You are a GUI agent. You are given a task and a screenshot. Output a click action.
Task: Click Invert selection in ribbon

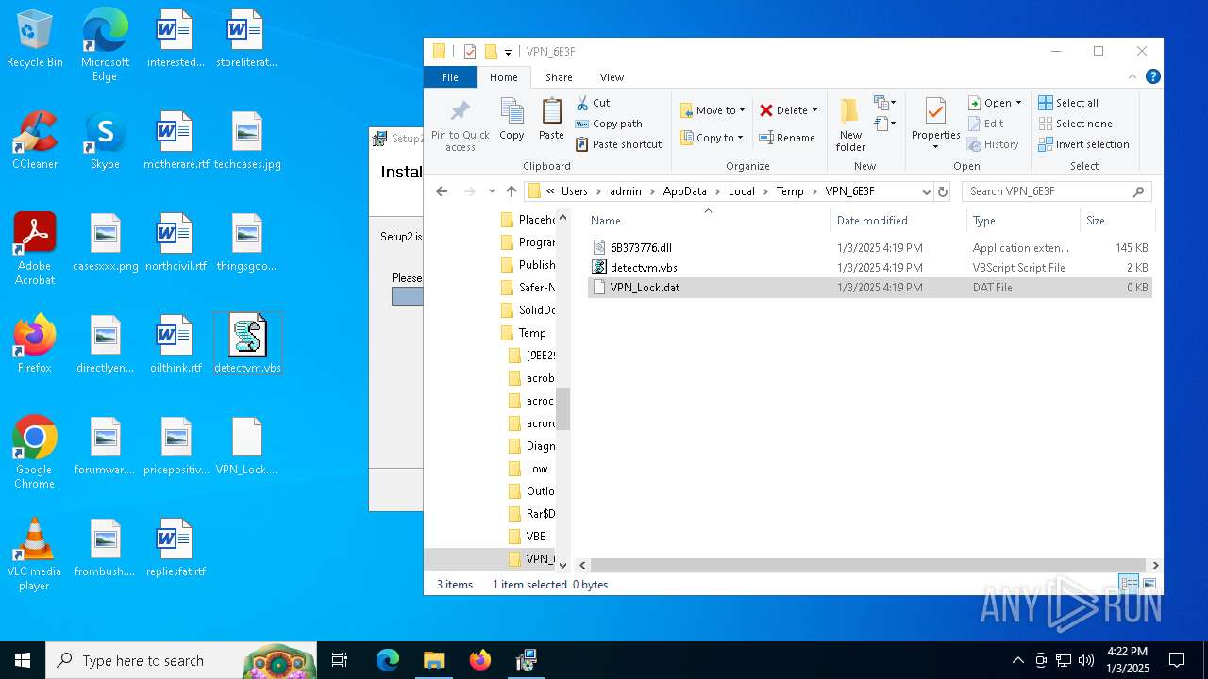1083,144
